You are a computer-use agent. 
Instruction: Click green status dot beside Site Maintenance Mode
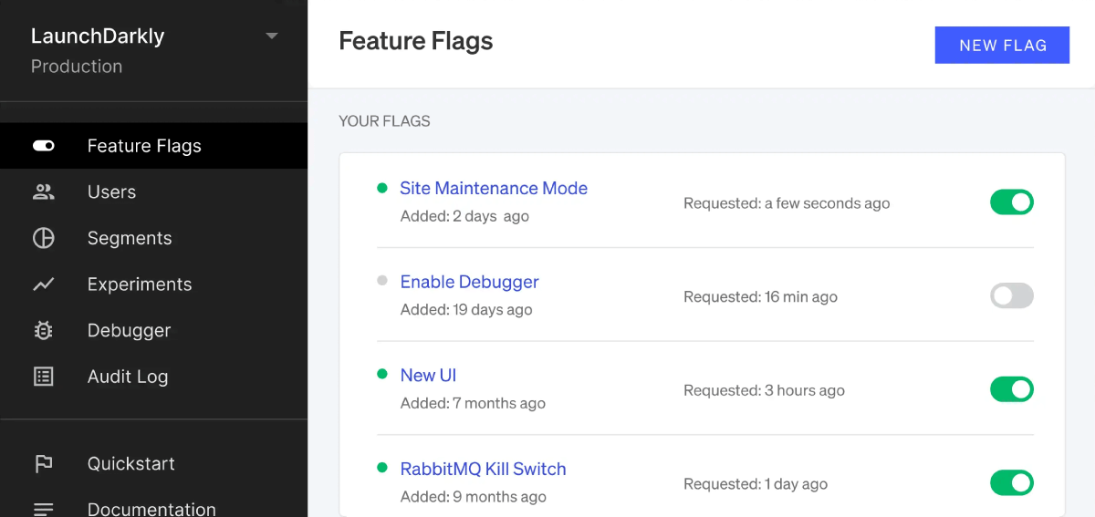[x=382, y=188]
